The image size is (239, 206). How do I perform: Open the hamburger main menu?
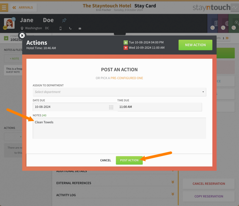pos(4,7)
